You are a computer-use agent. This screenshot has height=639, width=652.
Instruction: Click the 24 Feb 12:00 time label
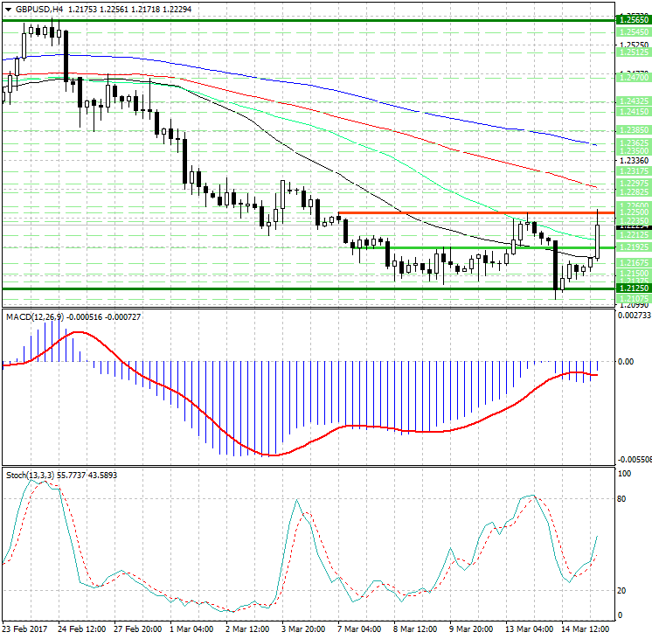(x=81, y=629)
